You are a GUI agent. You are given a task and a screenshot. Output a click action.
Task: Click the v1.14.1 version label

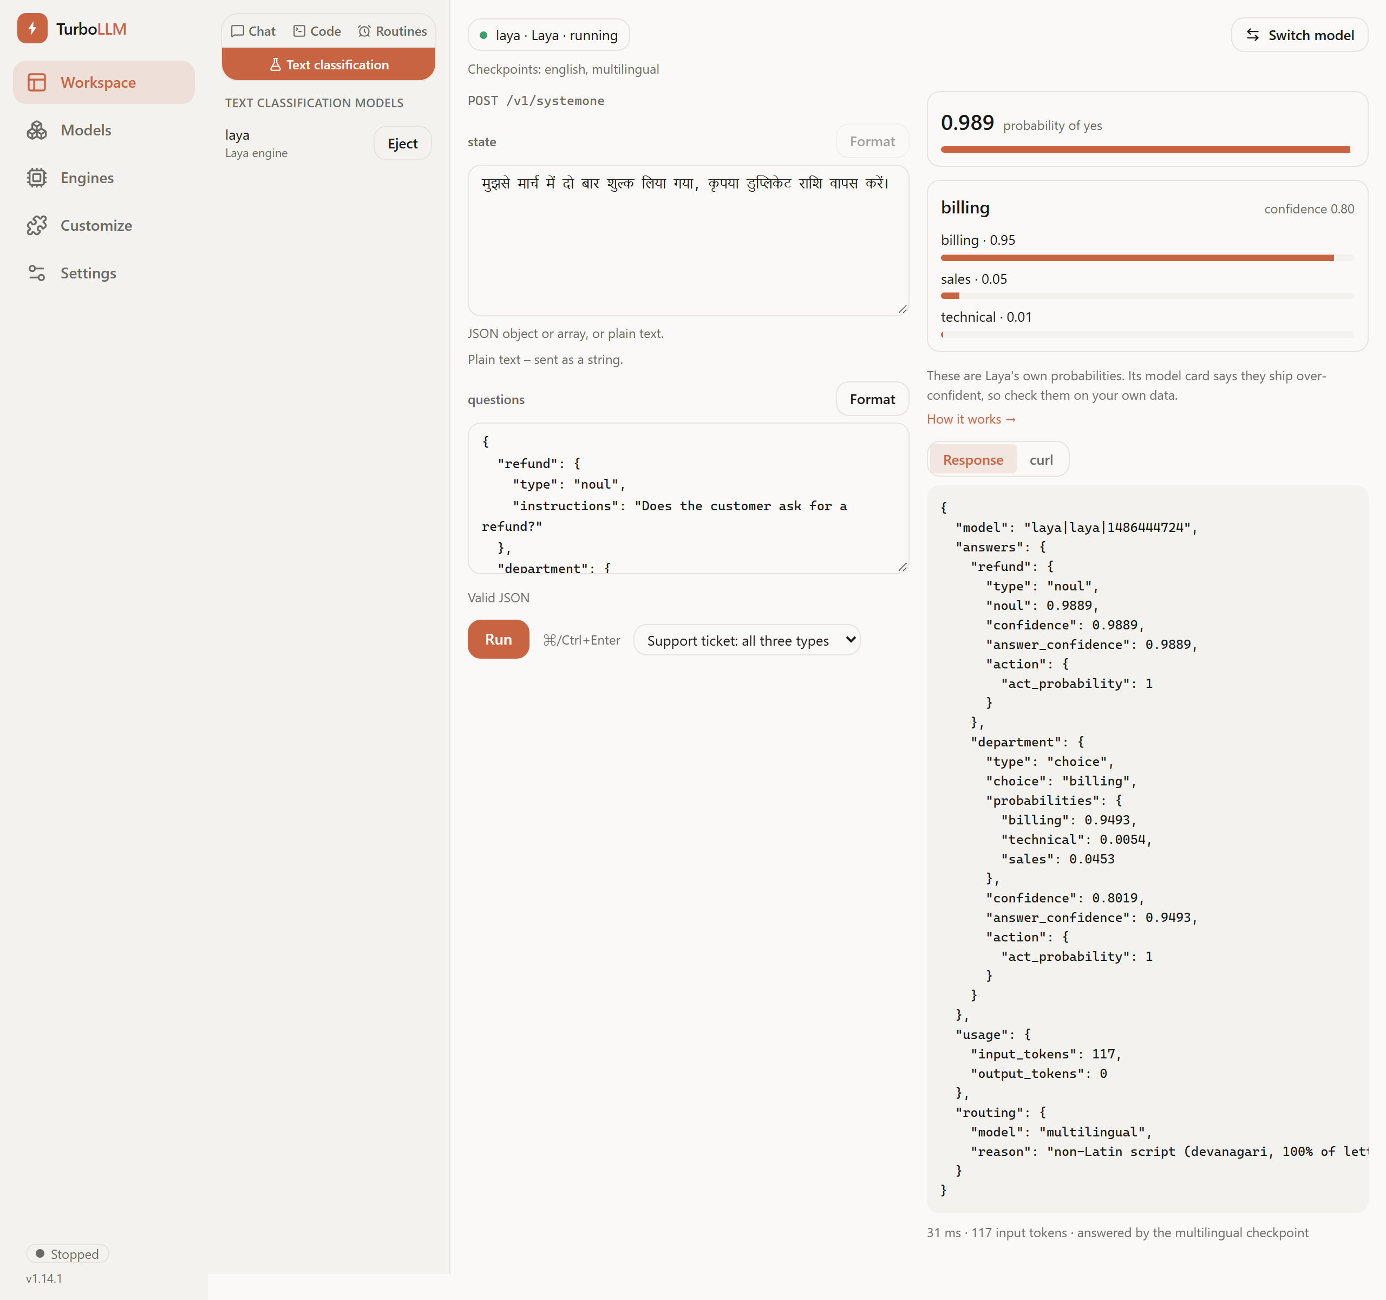point(44,1278)
